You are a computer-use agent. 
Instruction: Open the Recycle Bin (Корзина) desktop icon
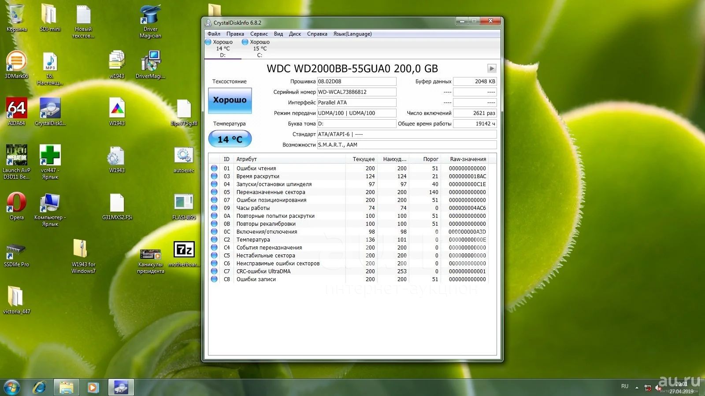pyautogui.click(x=16, y=18)
